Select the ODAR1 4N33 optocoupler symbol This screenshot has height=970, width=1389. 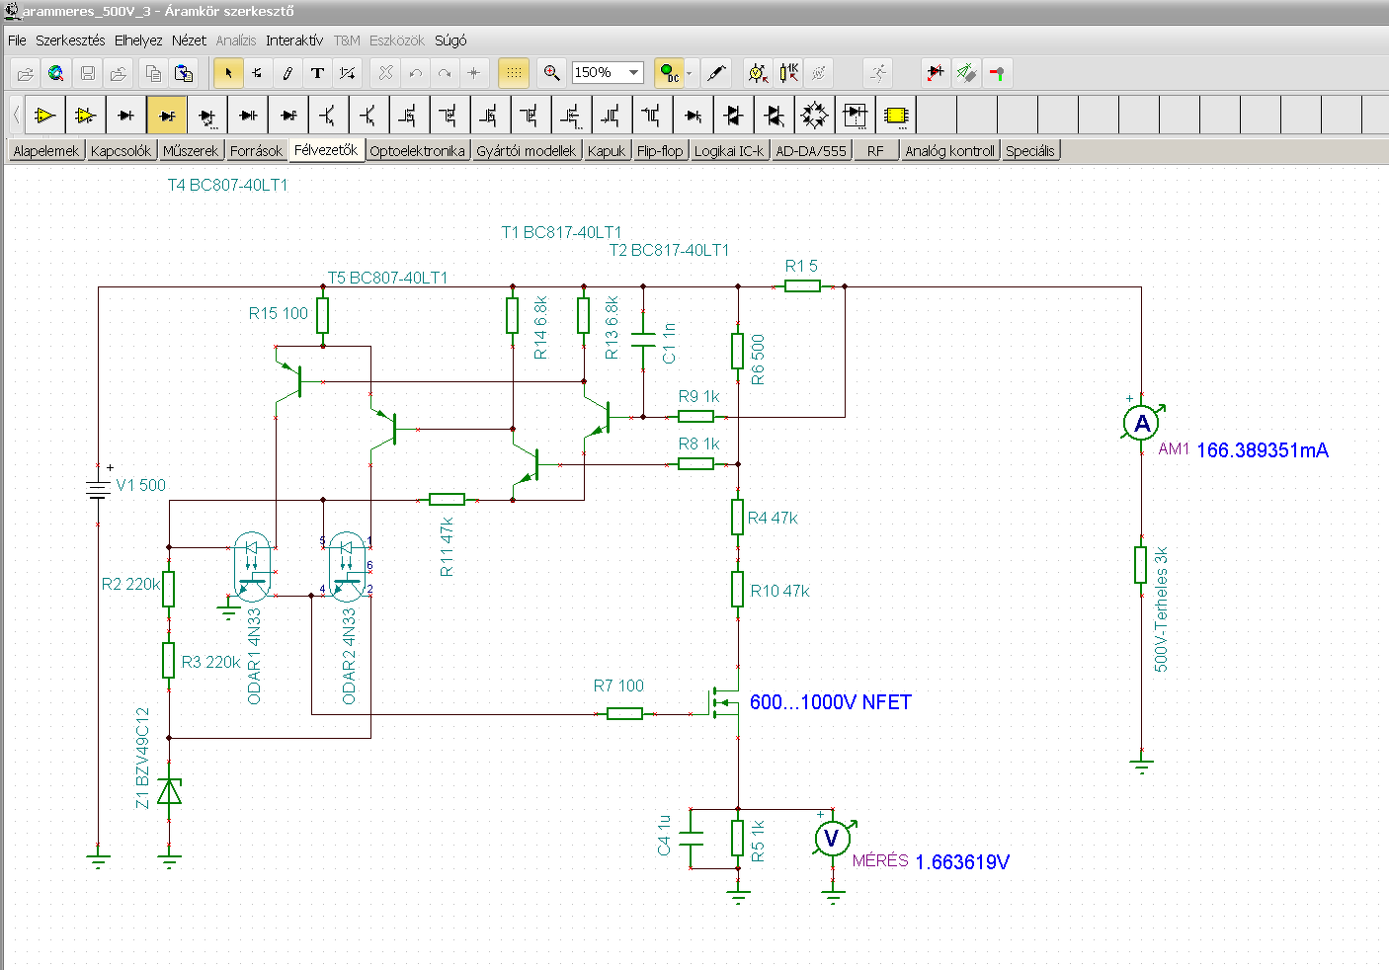(252, 567)
